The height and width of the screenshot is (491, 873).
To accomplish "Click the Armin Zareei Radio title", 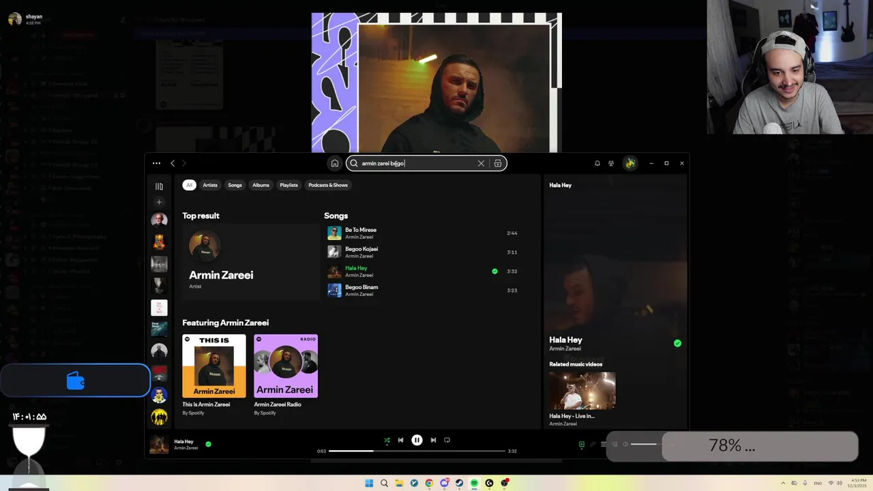I will [278, 404].
